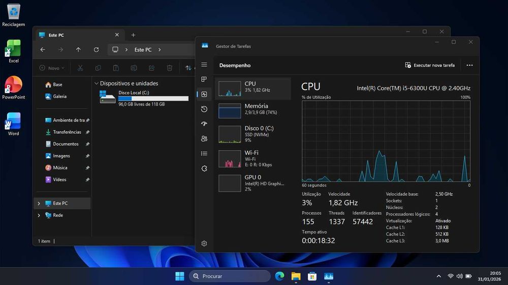Image resolution: width=508 pixels, height=285 pixels.
Task: Add a new tab in File Explorer
Action: point(133,35)
